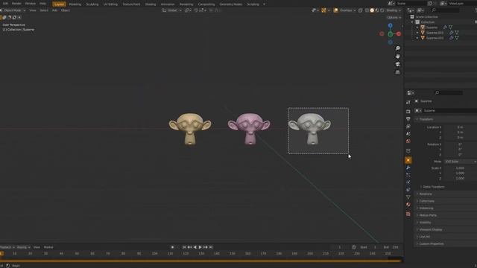This screenshot has width=477, height=268.
Task: Click the red X axis on navigation gizmo
Action: (x=399, y=33)
